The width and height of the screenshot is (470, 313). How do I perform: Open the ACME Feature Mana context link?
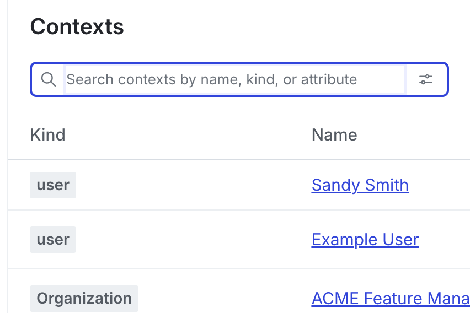(x=391, y=299)
